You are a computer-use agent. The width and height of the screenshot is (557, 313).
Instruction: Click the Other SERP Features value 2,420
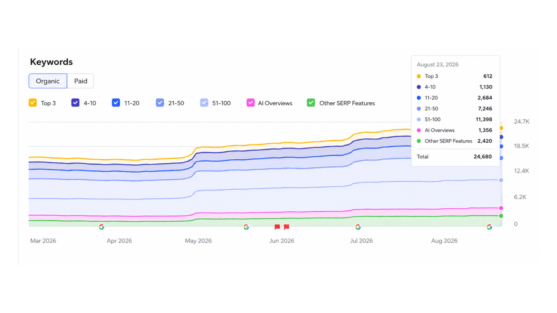pos(485,141)
